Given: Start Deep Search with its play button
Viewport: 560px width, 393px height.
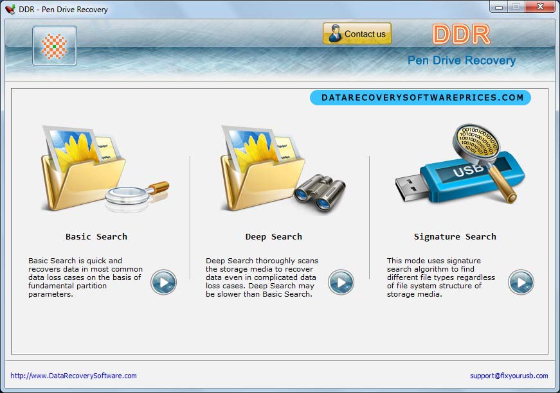Looking at the screenshot, I should (x=341, y=282).
